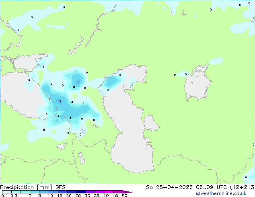Click the 25–30 mm navy legend swatch
This screenshot has height=197, width=255.
click(81, 192)
